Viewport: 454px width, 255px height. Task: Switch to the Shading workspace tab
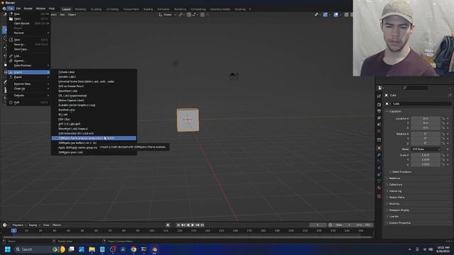pyautogui.click(x=148, y=9)
